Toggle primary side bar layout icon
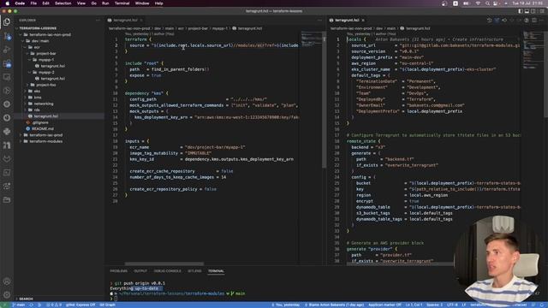548x308 pixels. pos(521,11)
